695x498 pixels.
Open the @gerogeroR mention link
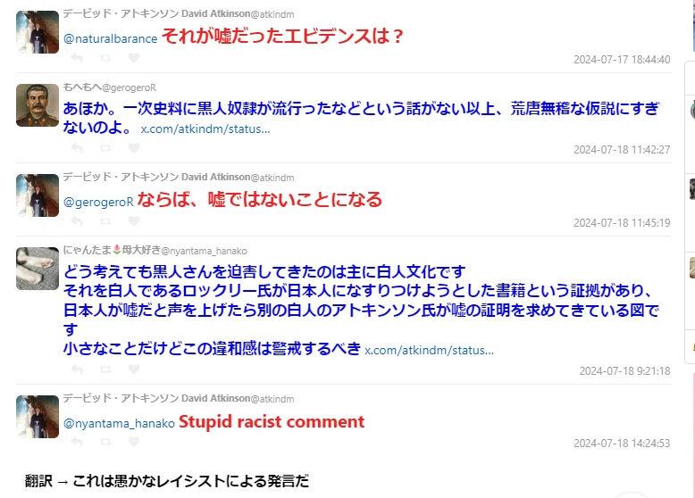tap(98, 203)
